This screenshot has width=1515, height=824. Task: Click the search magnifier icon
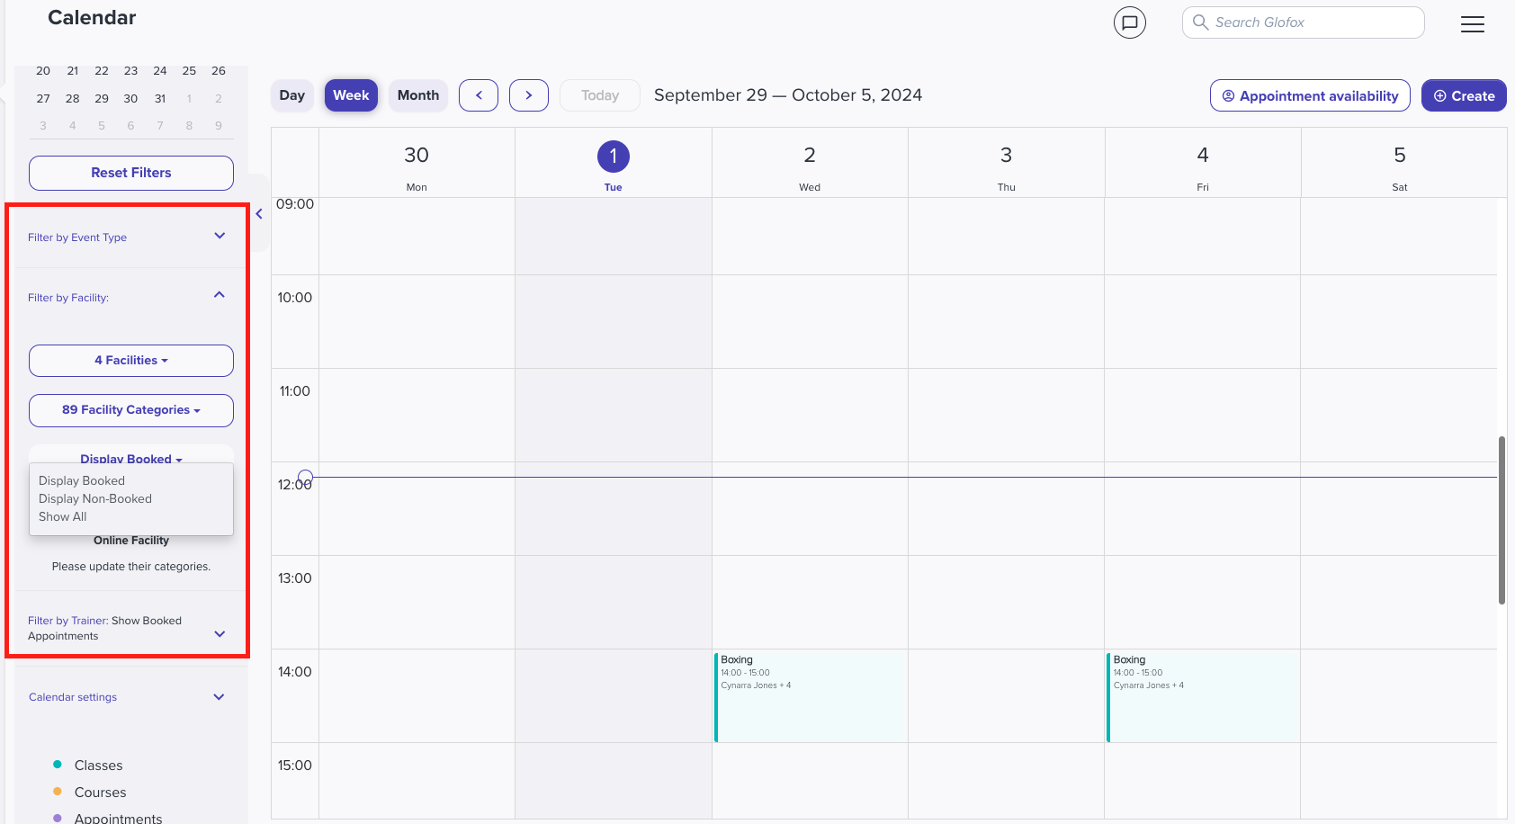coord(1200,22)
